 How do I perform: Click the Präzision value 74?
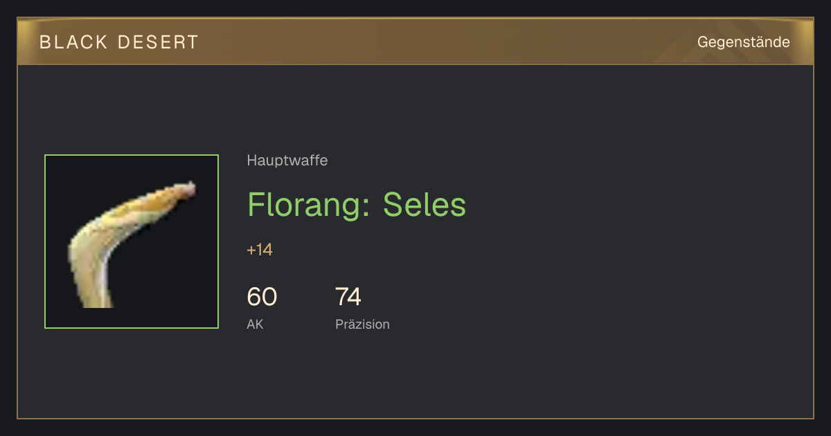click(x=348, y=297)
